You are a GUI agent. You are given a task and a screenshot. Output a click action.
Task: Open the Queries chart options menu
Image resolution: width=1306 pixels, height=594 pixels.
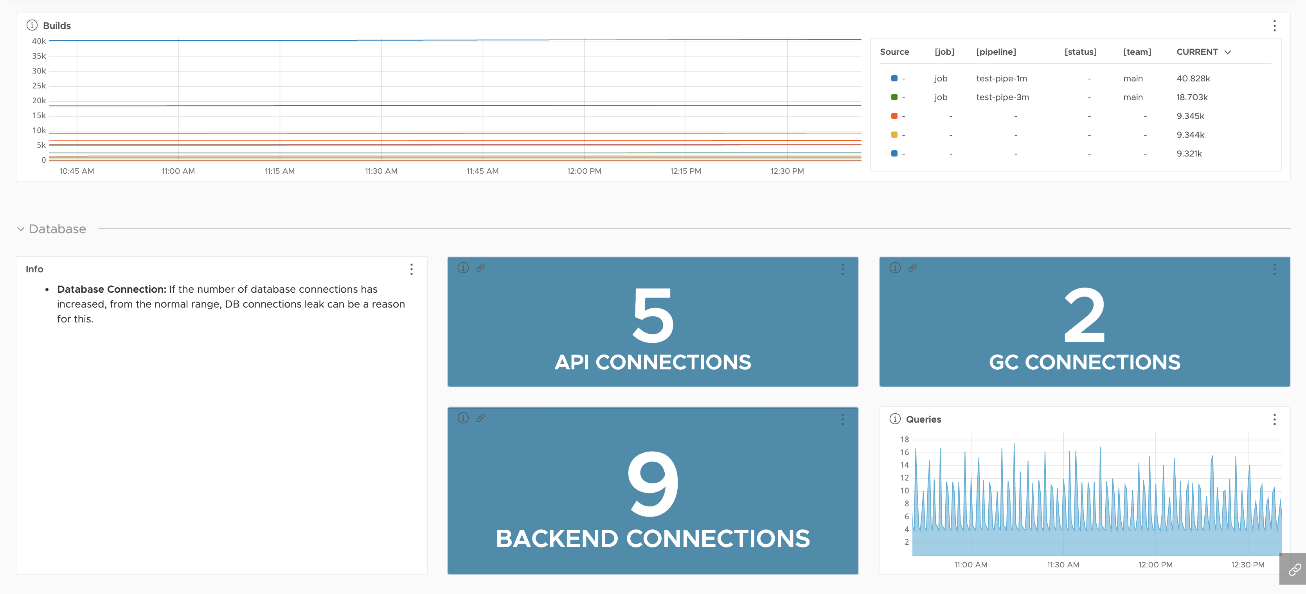tap(1274, 419)
